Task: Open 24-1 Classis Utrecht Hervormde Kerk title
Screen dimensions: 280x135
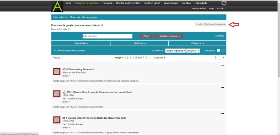Action: coord(94,118)
